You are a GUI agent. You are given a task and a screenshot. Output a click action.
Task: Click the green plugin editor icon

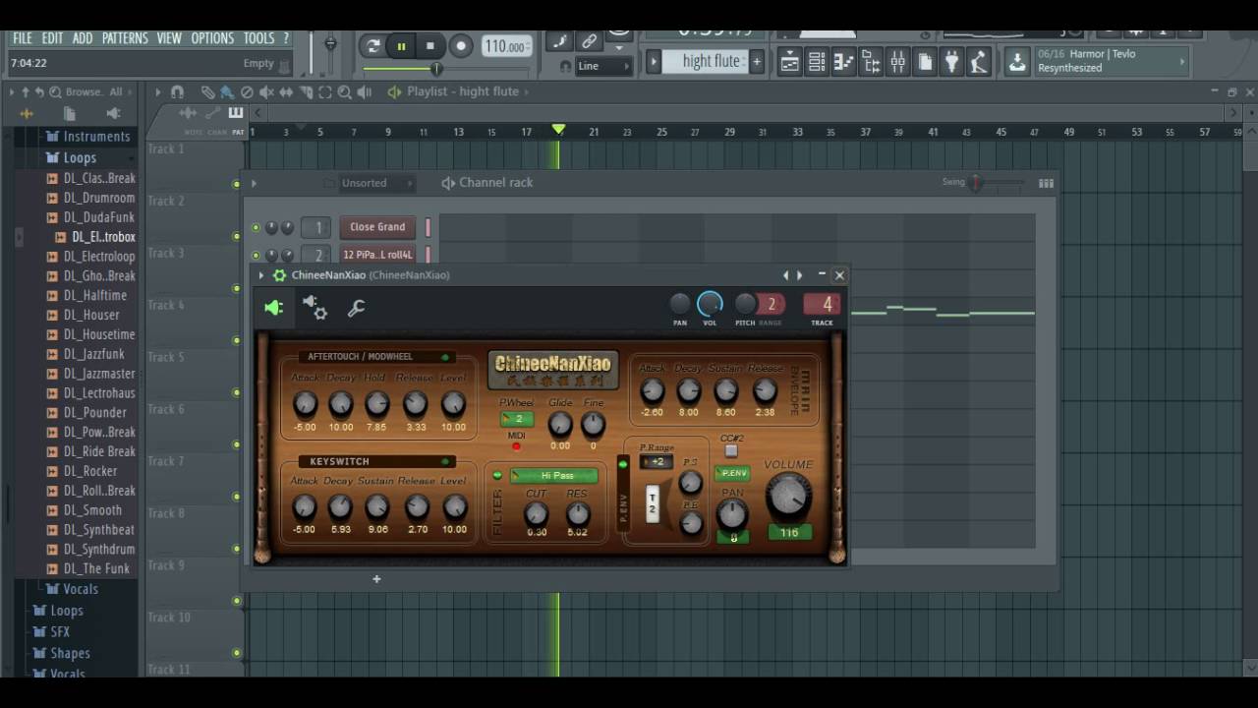[x=273, y=308]
